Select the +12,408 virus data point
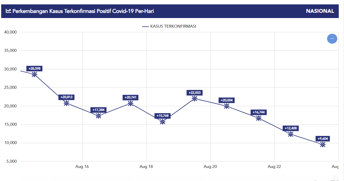This screenshot has height=181, width=344. pyautogui.click(x=291, y=134)
